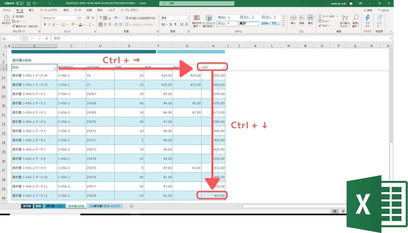Click the Format Painter (書式のコピー/貼り付け) icon

(x=14, y=26)
